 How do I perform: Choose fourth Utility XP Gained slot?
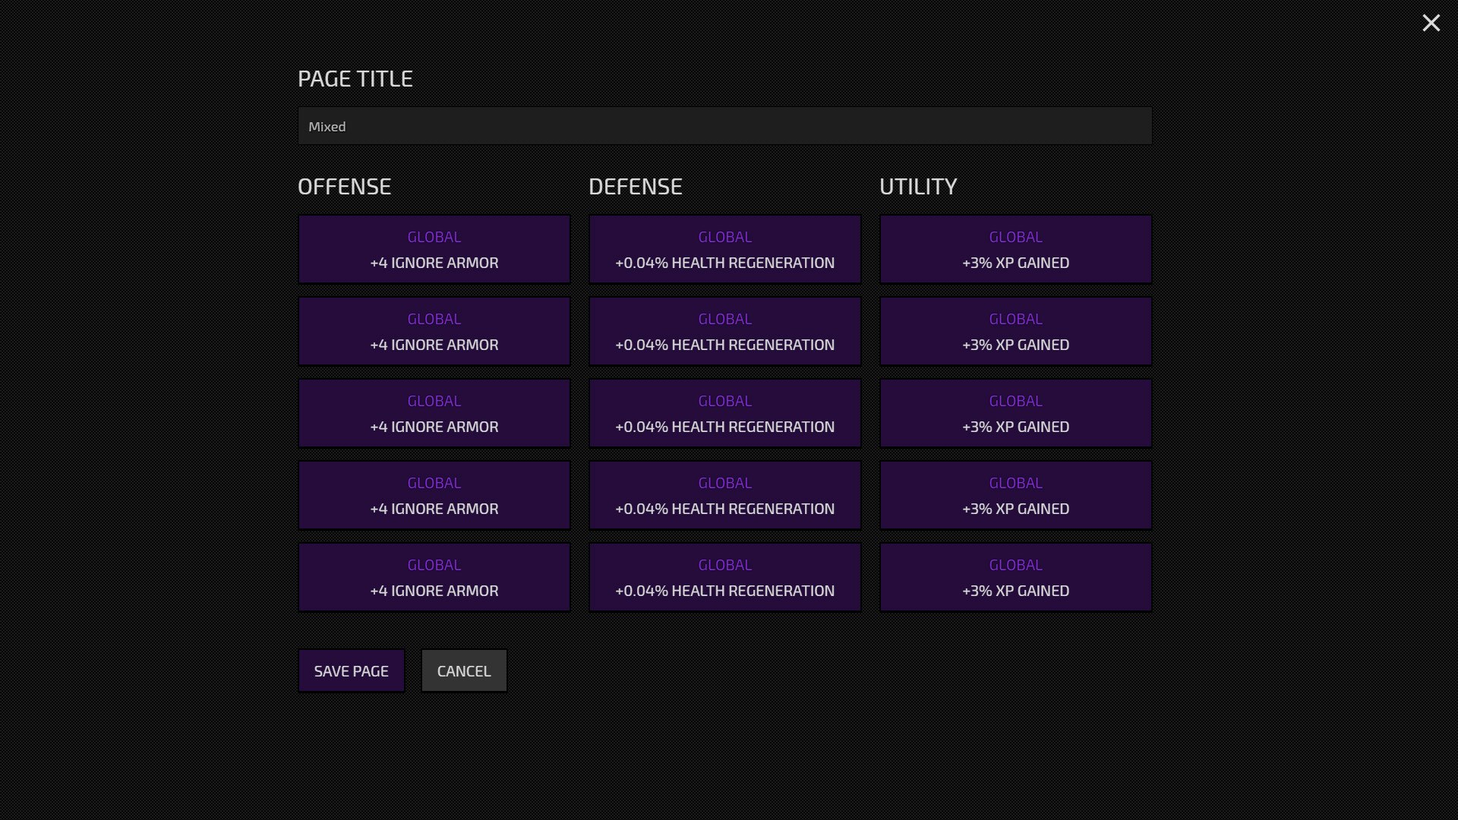(1015, 495)
